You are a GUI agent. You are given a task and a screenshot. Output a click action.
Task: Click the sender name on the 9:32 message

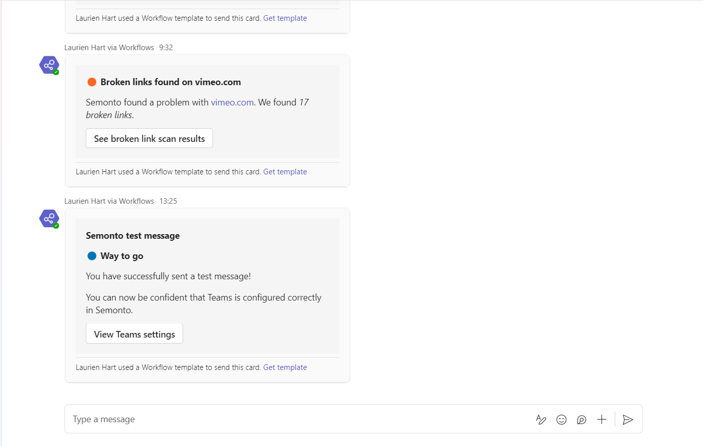click(109, 48)
